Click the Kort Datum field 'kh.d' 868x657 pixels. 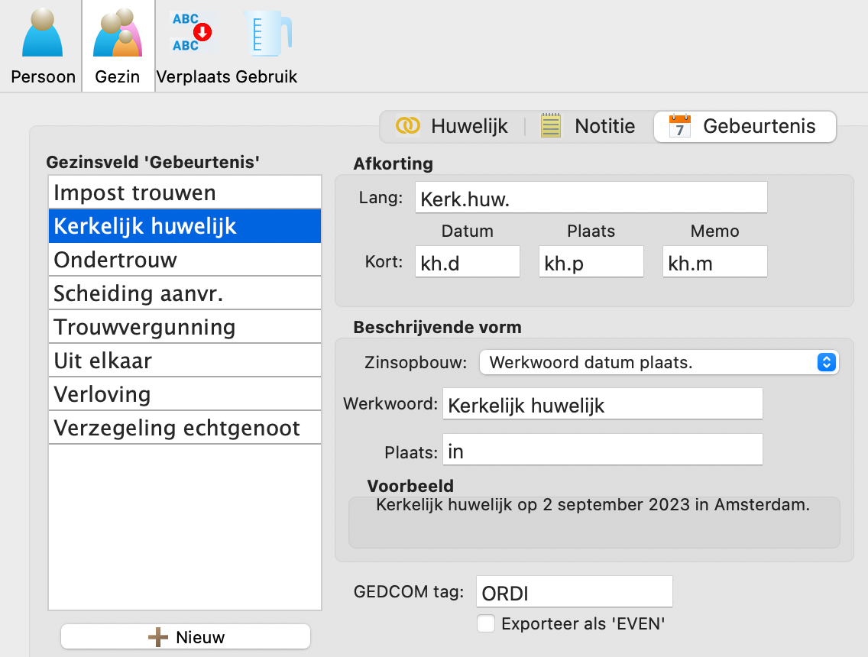467,262
